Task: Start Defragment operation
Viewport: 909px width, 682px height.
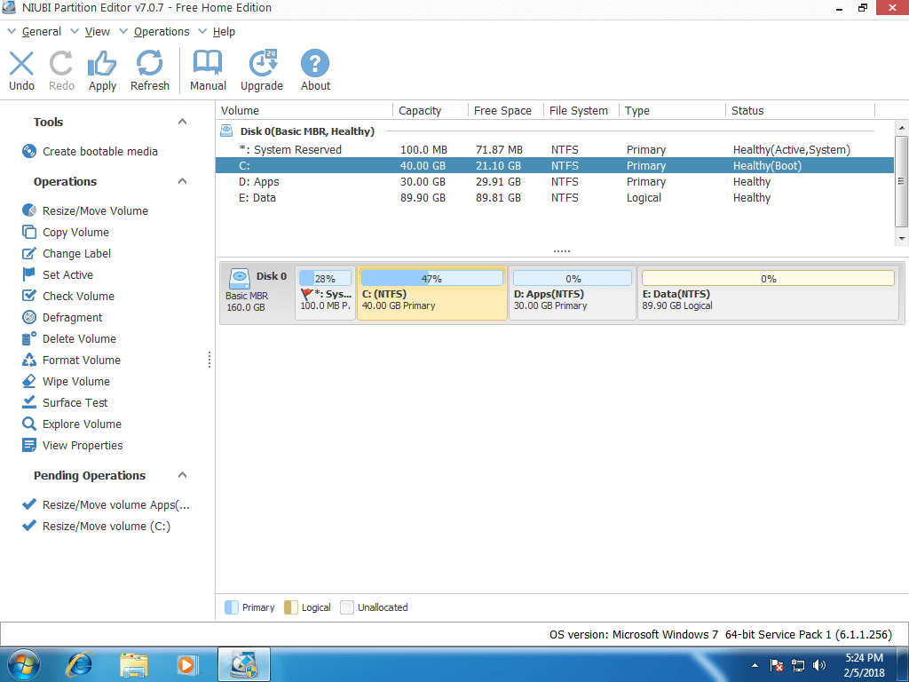Action: [62, 318]
